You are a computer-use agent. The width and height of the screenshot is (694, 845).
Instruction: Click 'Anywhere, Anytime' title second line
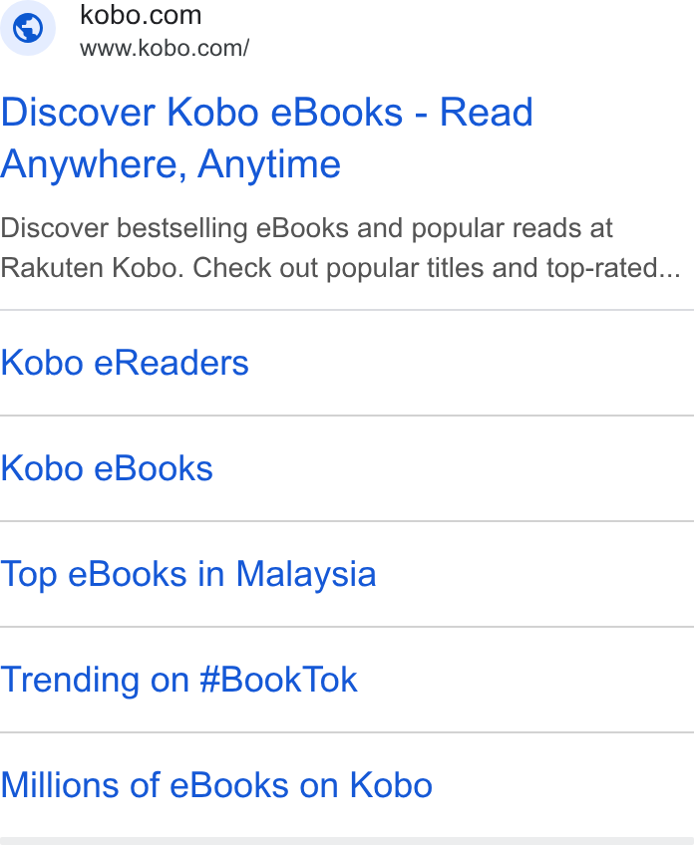click(171, 164)
